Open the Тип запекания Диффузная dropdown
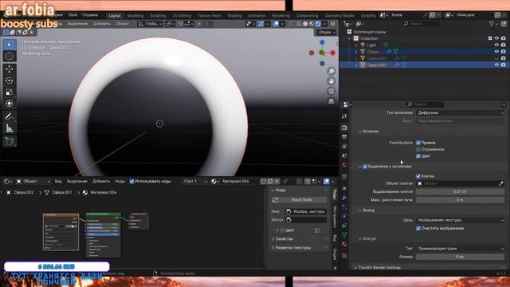Image resolution: width=510 pixels, height=287 pixels. pos(461,112)
